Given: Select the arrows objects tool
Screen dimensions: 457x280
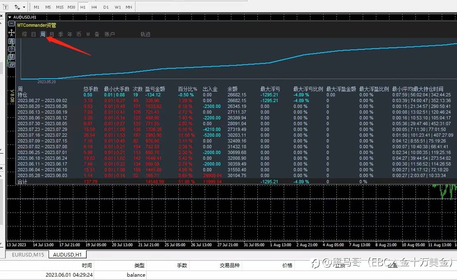Looking at the screenshot, I should point(17,7).
